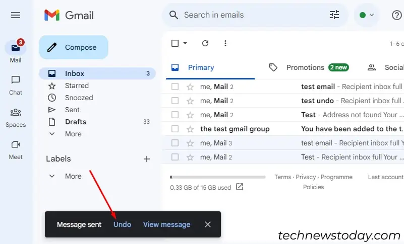Open the main menu hamburger icon

[16, 15]
